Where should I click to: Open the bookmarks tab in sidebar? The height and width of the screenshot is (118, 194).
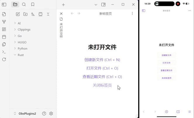click(33, 5)
